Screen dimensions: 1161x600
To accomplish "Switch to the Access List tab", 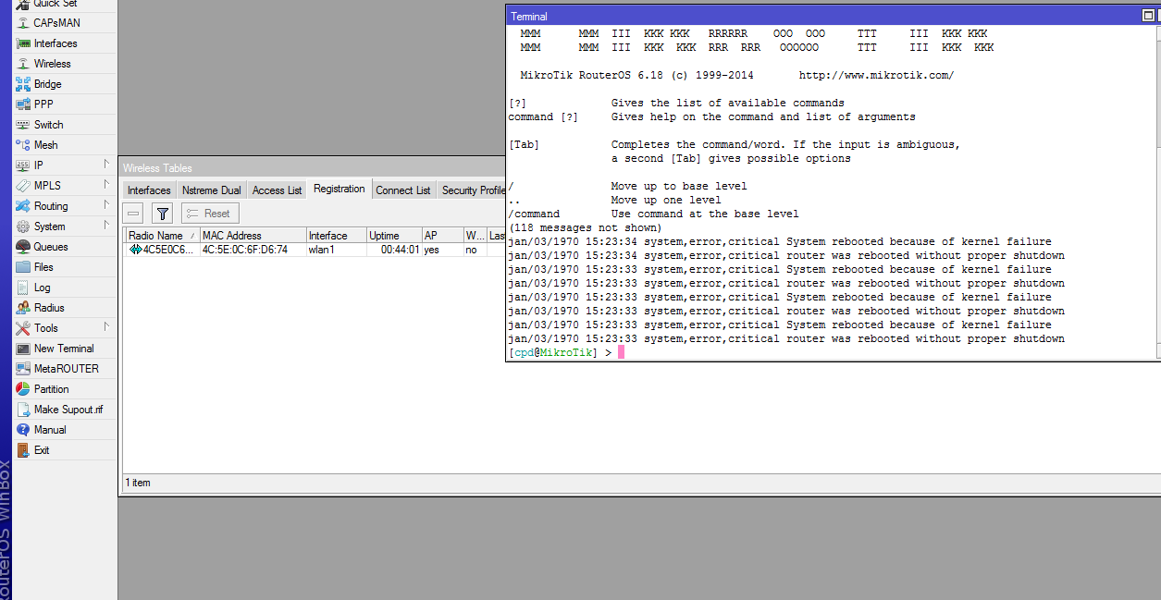I will 277,190.
